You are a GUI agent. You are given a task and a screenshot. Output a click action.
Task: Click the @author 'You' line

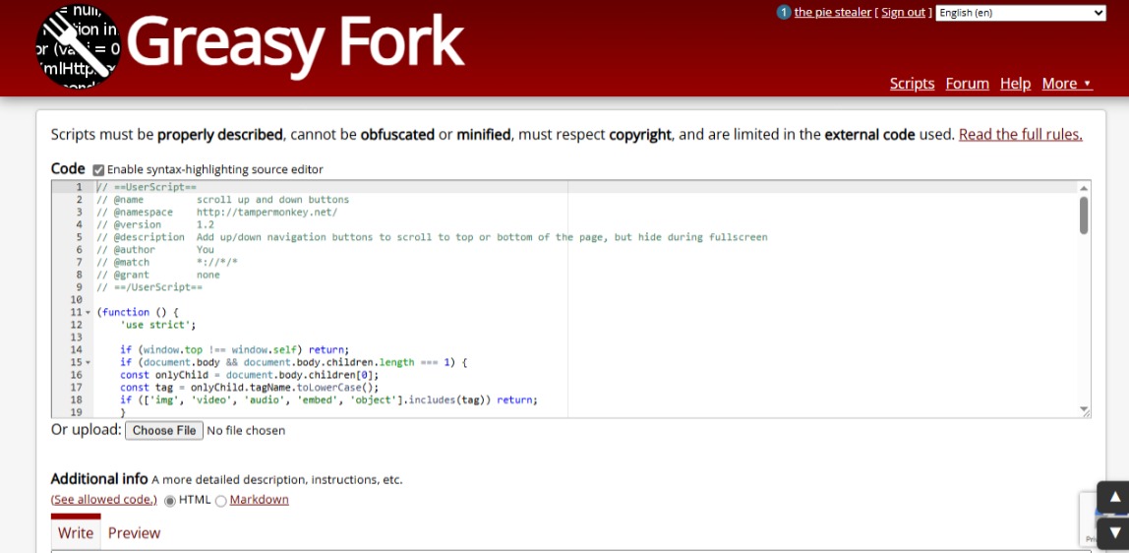coord(154,250)
